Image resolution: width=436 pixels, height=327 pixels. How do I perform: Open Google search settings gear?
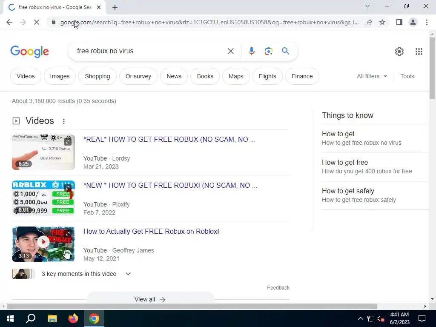tap(399, 52)
